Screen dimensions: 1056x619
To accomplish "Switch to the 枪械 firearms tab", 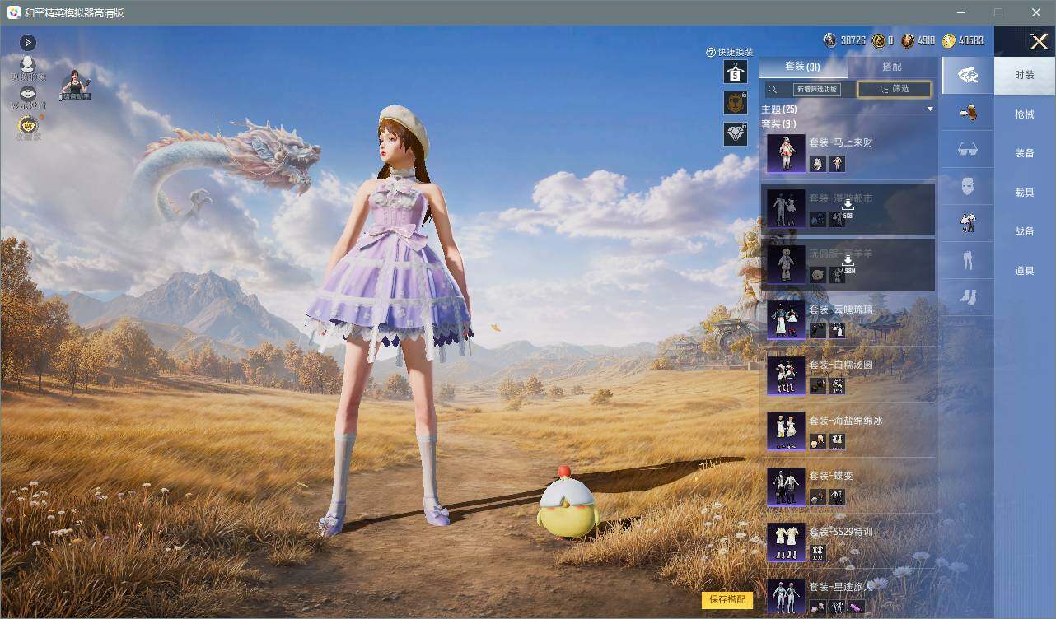I will point(1025,114).
